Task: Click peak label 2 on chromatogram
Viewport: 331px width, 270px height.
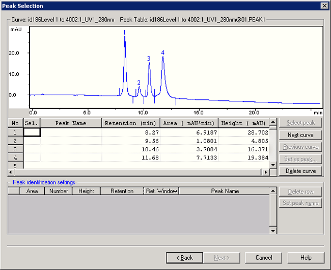Action: [x=139, y=83]
